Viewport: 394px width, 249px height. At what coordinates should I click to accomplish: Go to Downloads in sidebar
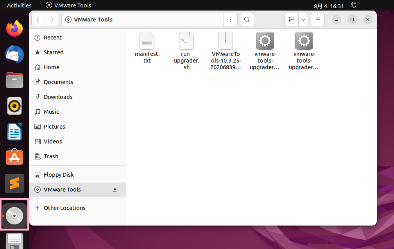58,97
